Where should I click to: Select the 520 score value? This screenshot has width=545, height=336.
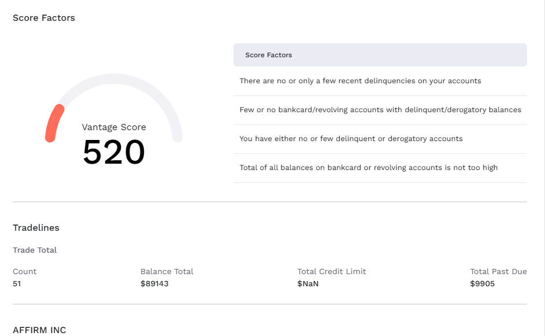114,152
